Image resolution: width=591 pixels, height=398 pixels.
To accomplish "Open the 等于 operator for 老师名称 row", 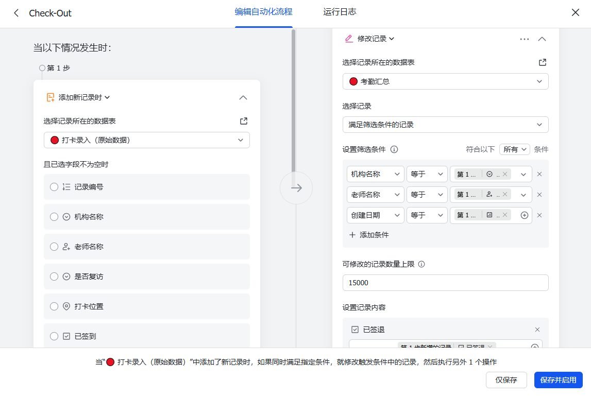I will (x=427, y=195).
